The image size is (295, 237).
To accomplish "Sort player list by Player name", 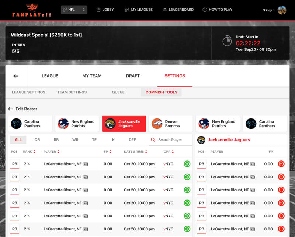I will [x=51, y=152].
